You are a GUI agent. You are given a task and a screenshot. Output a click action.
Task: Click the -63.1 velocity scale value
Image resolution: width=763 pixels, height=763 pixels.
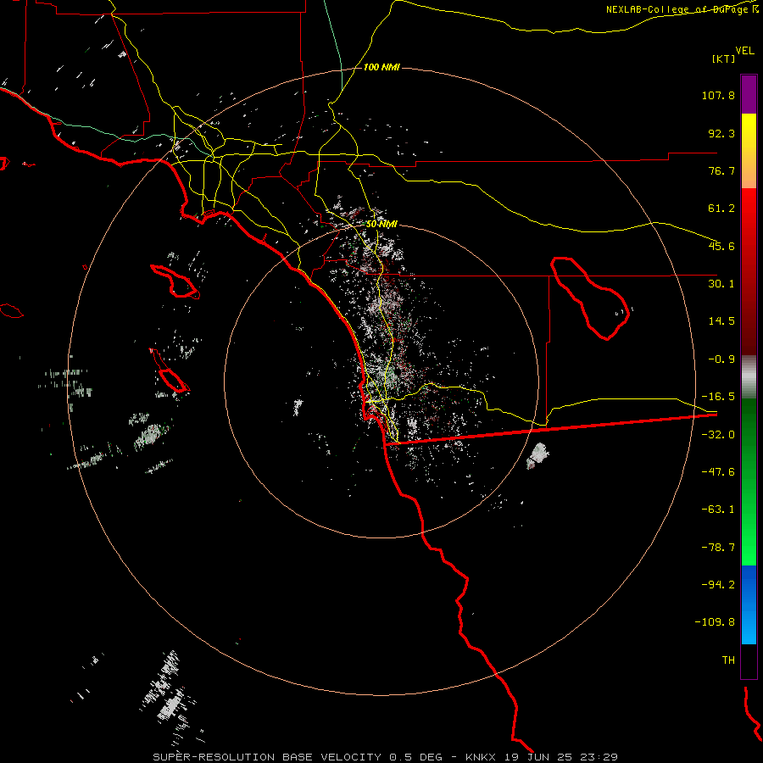click(718, 510)
